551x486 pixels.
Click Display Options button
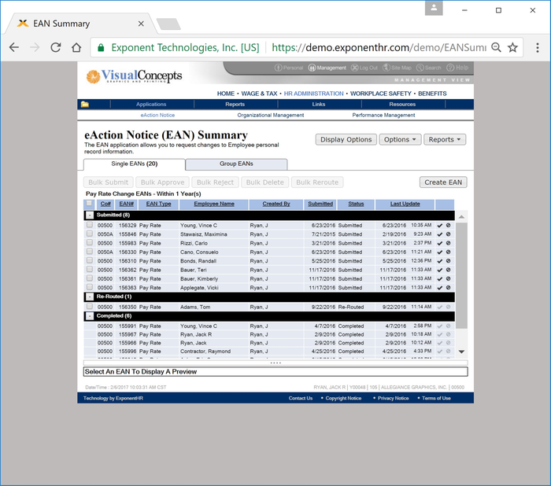[346, 139]
